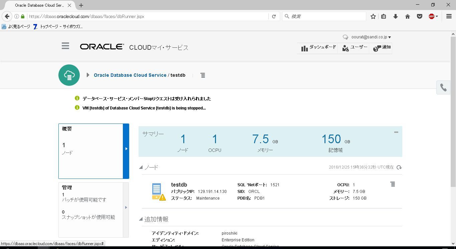The width and height of the screenshot is (456, 249).
Task: Collapse the サマリー summary panel
Action: pos(396,132)
